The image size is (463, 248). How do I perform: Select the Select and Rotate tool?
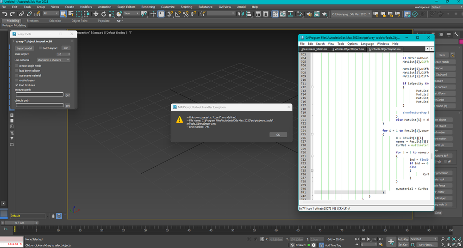(x=104, y=14)
